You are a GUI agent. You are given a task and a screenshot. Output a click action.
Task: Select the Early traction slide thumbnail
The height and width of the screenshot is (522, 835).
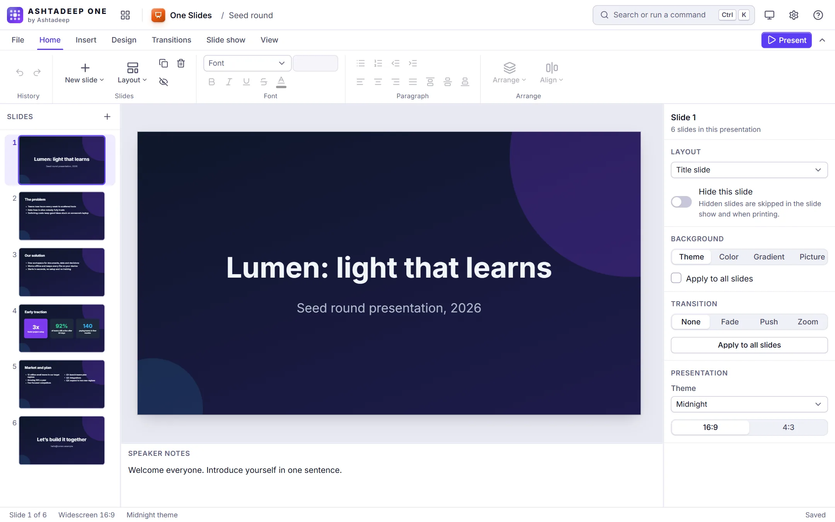(x=62, y=328)
